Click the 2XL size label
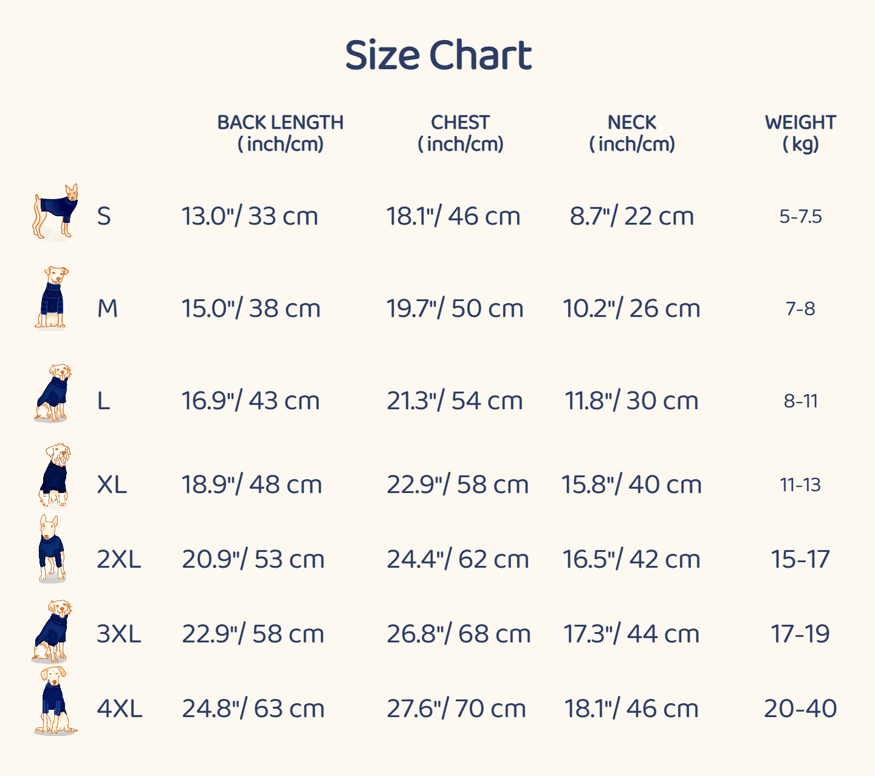Image resolution: width=875 pixels, height=776 pixels. point(119,559)
